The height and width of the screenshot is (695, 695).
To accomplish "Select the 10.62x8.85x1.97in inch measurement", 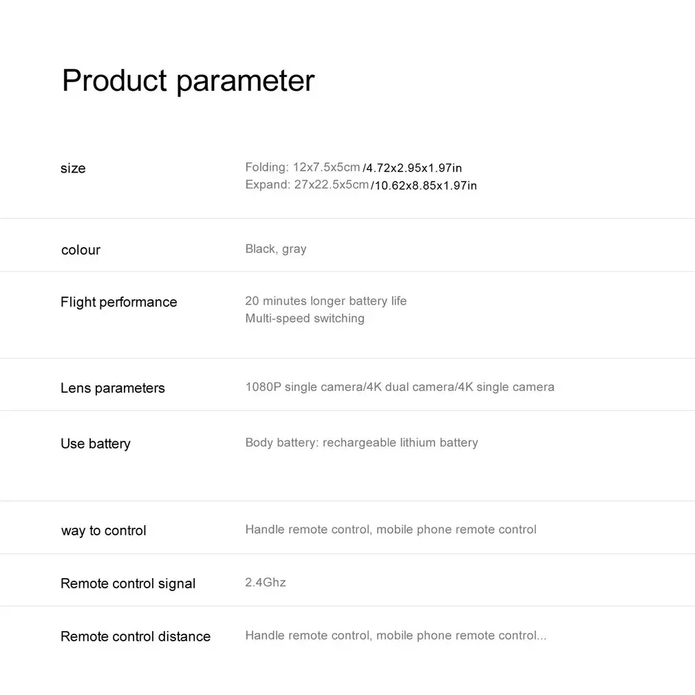I will [425, 186].
